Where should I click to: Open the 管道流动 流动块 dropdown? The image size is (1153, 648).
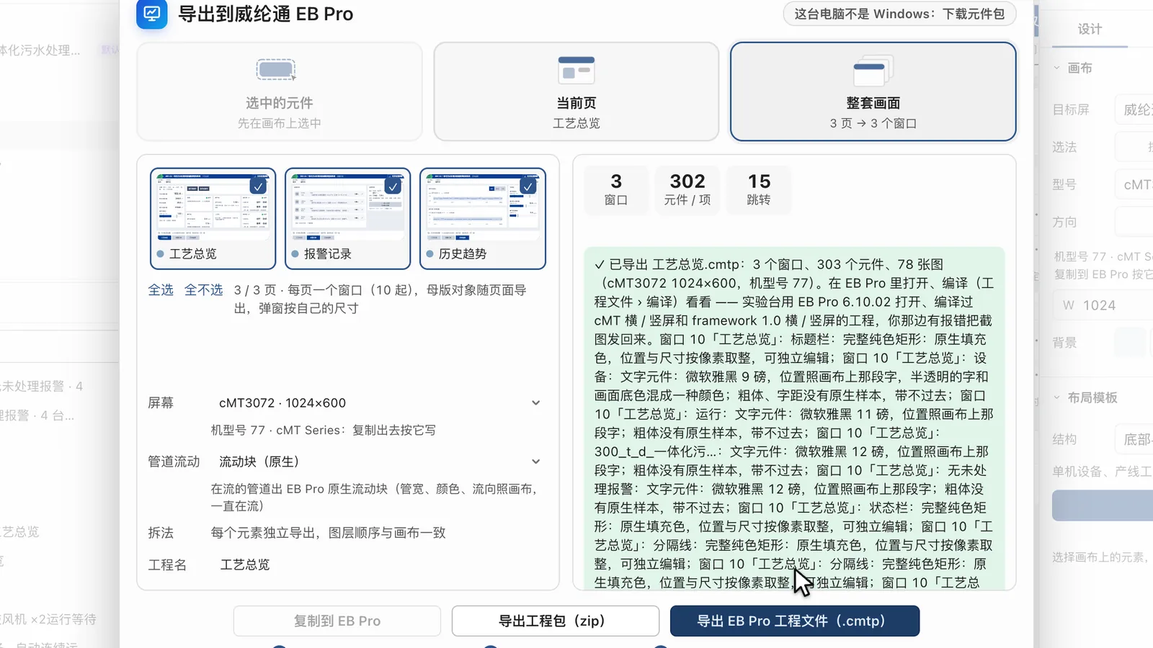[379, 462]
